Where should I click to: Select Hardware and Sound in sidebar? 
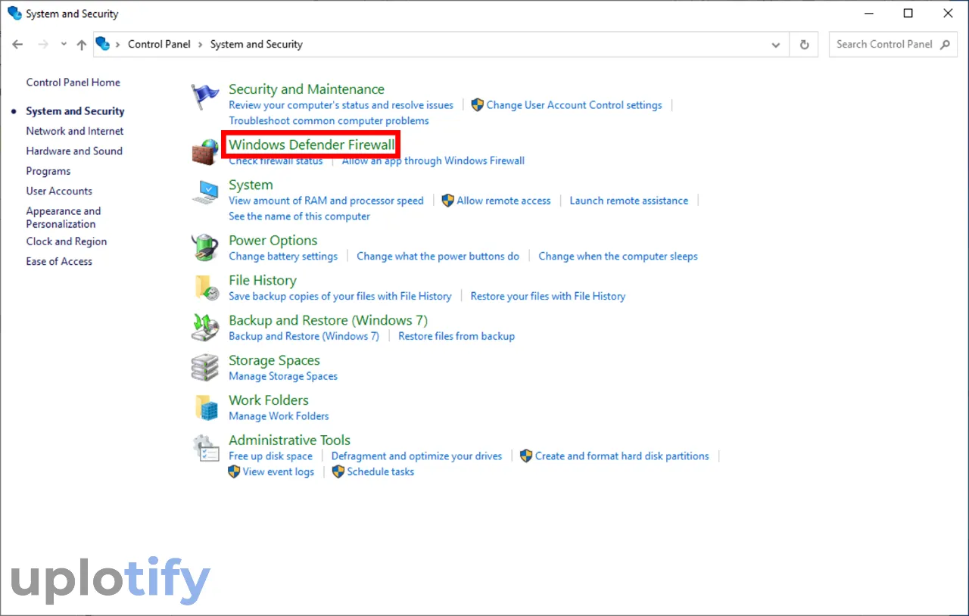point(74,151)
